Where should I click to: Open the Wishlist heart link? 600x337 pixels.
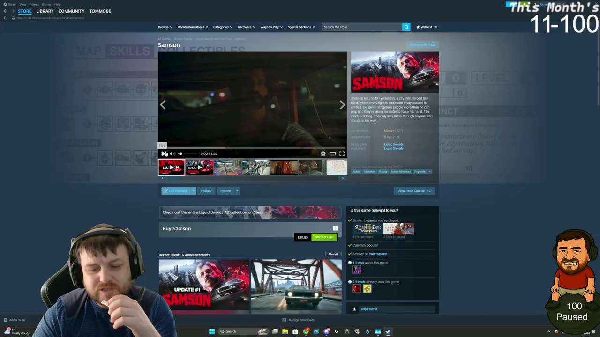[x=427, y=27]
